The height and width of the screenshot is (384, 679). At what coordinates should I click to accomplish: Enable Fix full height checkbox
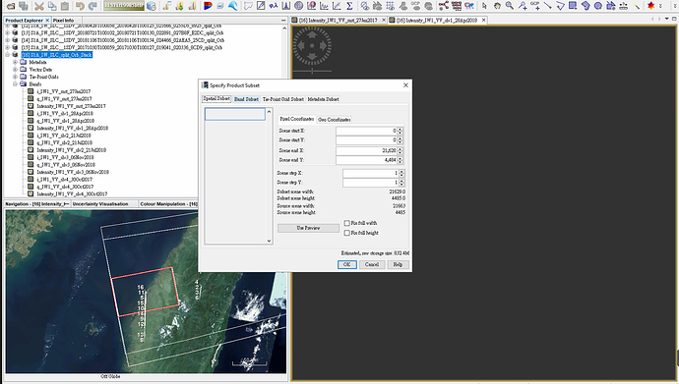coord(346,233)
